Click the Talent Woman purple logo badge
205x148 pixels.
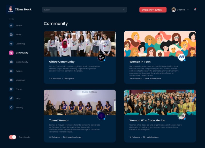pyautogui.click(x=101, y=116)
